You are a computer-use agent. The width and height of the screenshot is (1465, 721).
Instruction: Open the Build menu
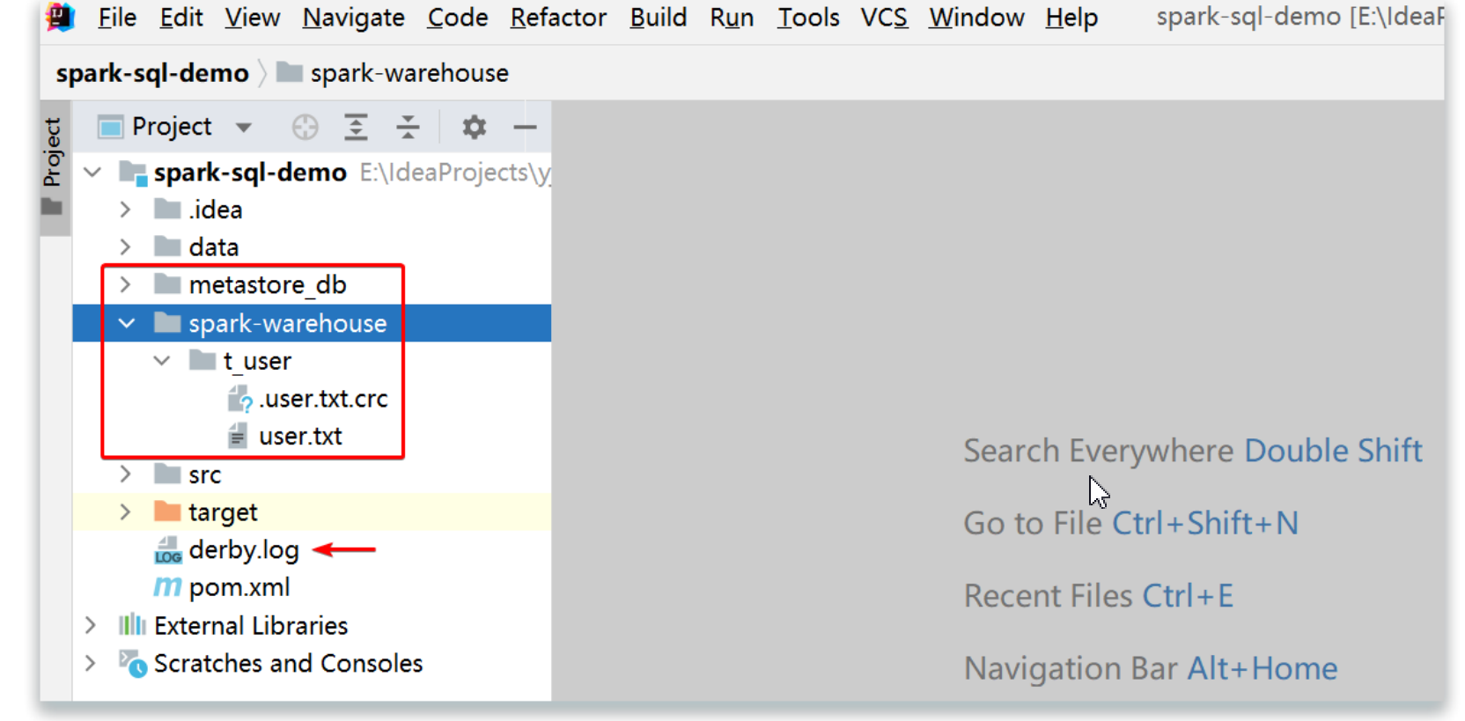[658, 18]
